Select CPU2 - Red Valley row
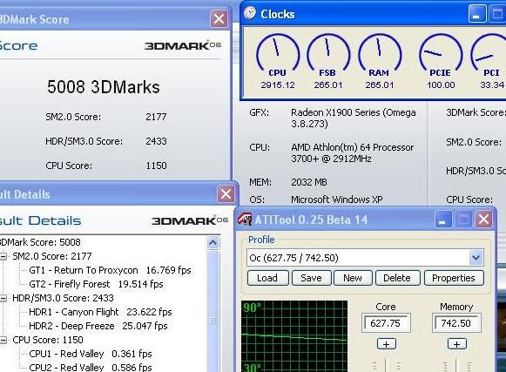 [x=91, y=368]
